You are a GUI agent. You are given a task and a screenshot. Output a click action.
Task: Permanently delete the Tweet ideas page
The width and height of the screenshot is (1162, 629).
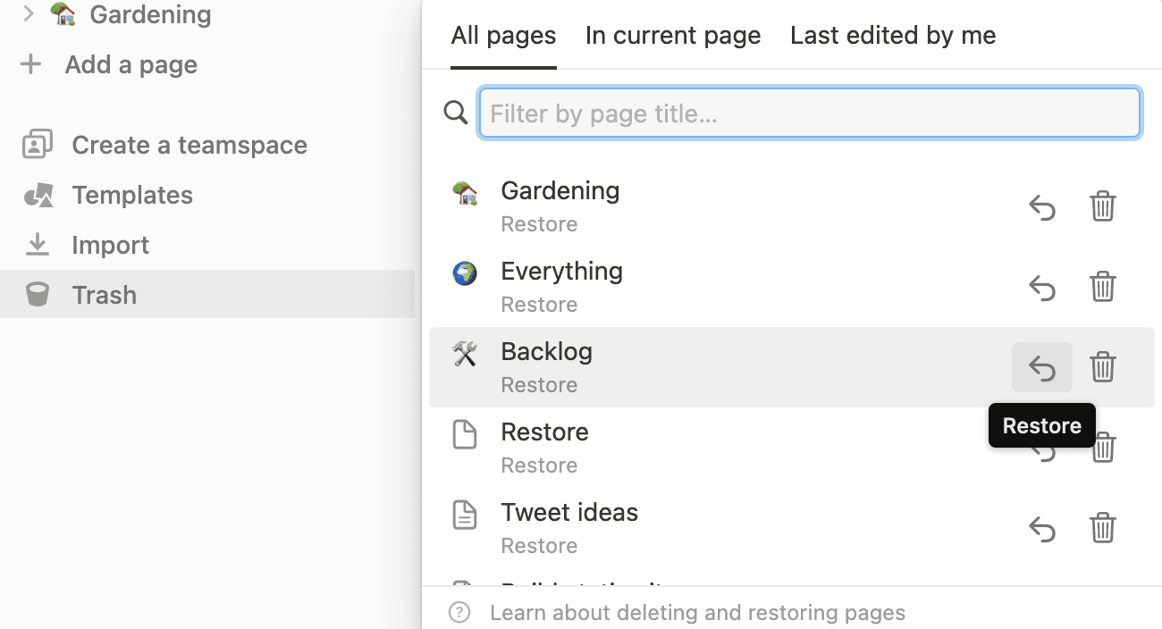1102,528
